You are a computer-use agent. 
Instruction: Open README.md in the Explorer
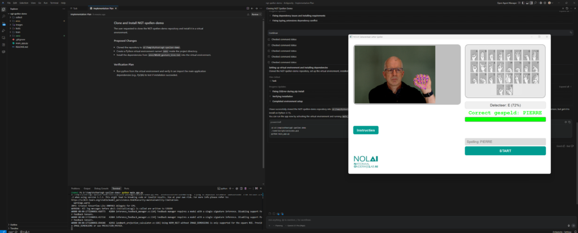point(21,47)
